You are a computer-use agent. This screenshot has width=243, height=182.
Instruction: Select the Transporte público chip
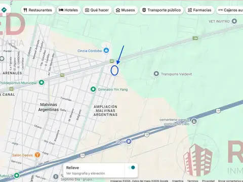coord(161,10)
